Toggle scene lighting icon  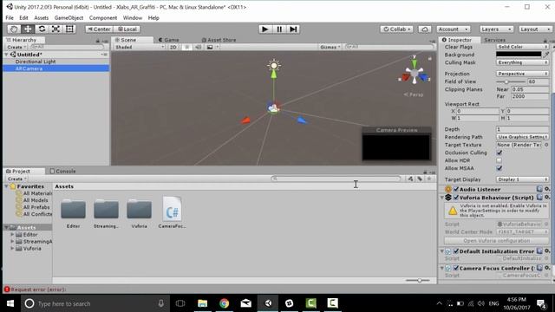187,47
